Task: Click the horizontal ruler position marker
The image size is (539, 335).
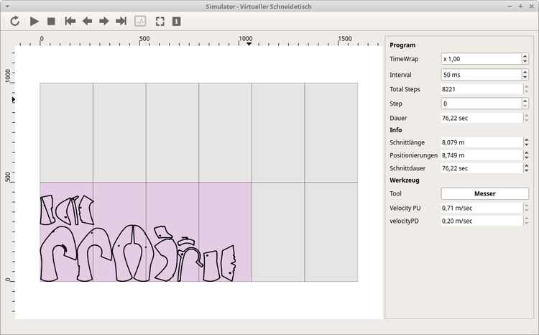Action: tap(249, 44)
